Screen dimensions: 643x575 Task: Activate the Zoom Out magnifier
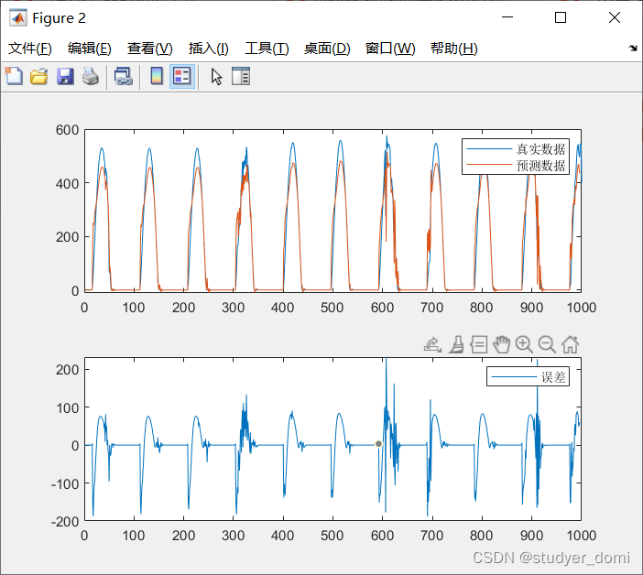coord(547,344)
